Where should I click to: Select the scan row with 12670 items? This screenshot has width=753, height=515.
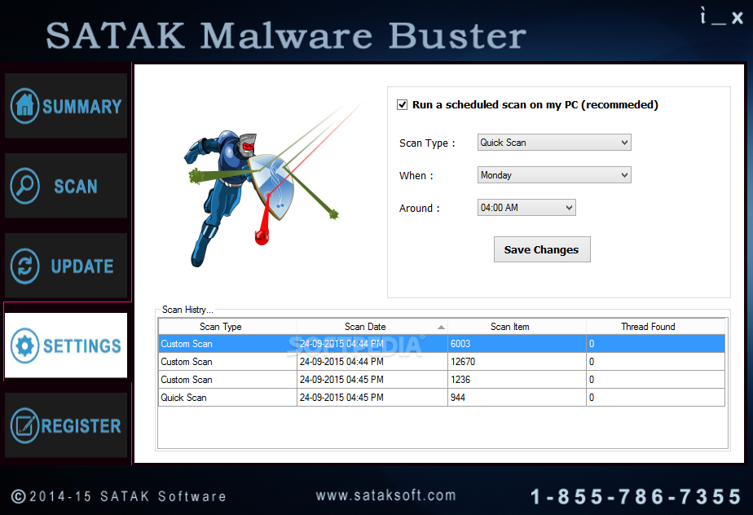click(x=442, y=361)
